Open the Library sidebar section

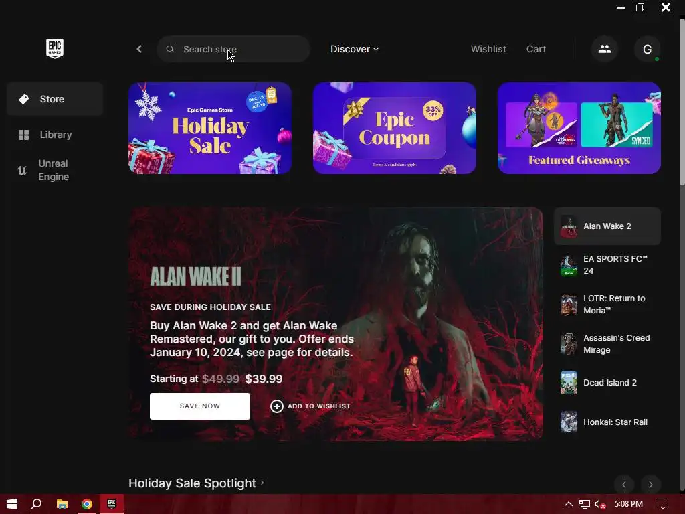pos(55,135)
